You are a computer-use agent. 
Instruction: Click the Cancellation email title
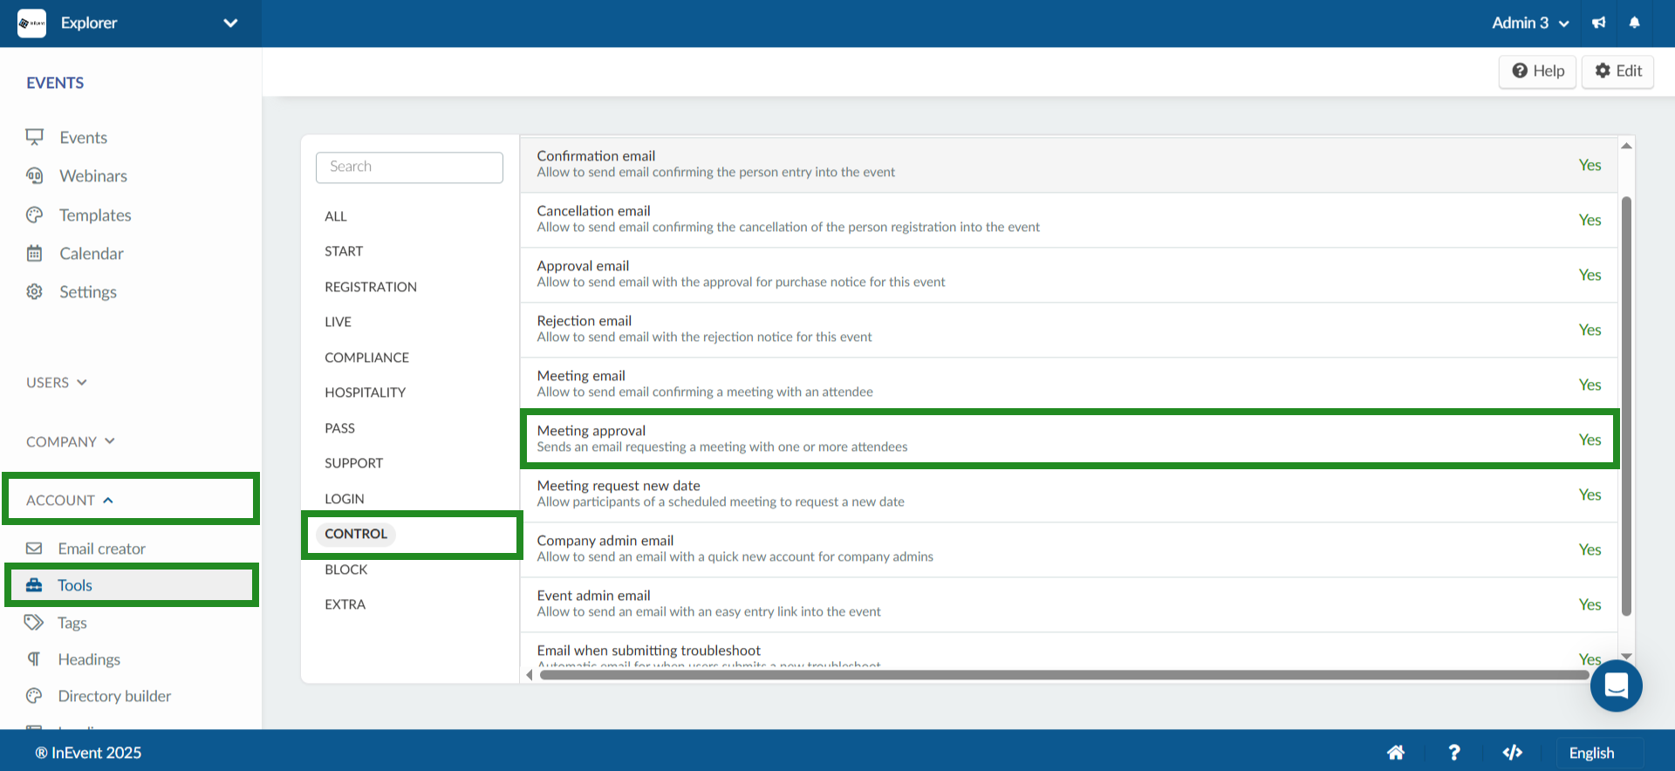[593, 211]
